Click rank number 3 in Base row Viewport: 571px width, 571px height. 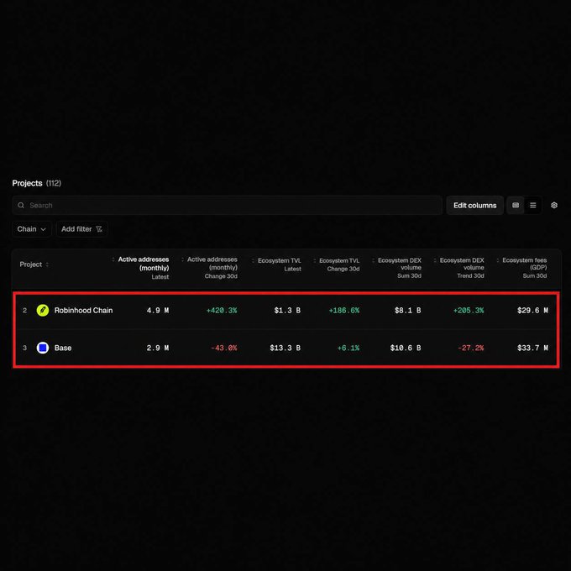tap(24, 348)
